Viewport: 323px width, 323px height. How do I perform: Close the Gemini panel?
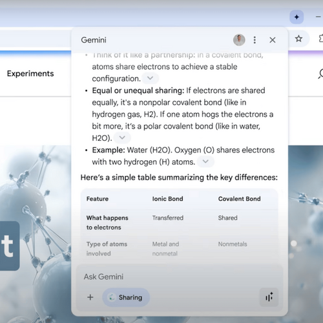(273, 40)
